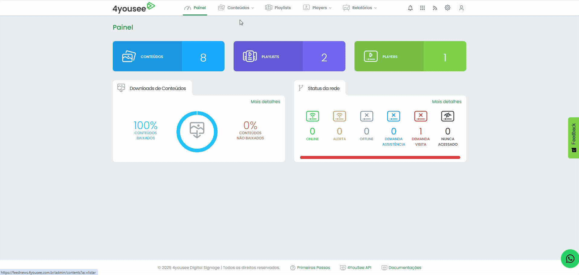Open the Feedback side tab
This screenshot has width=579, height=275.
point(573,138)
